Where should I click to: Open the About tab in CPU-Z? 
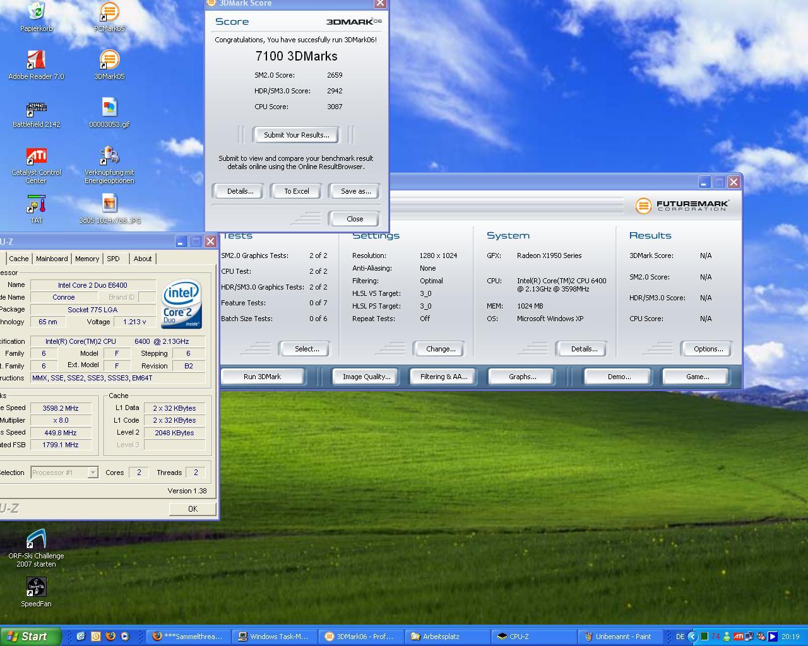143,259
